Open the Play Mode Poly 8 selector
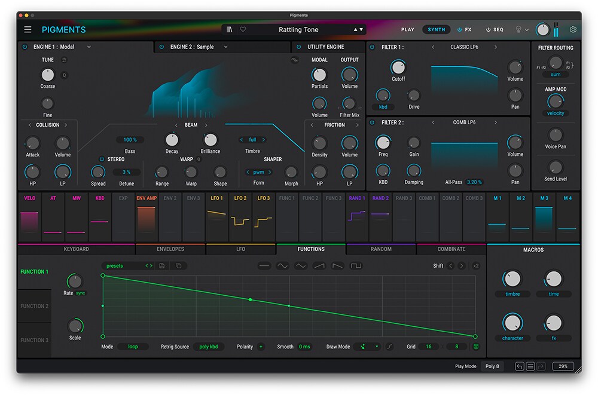Screen dimensions: 598x395 coord(492,366)
